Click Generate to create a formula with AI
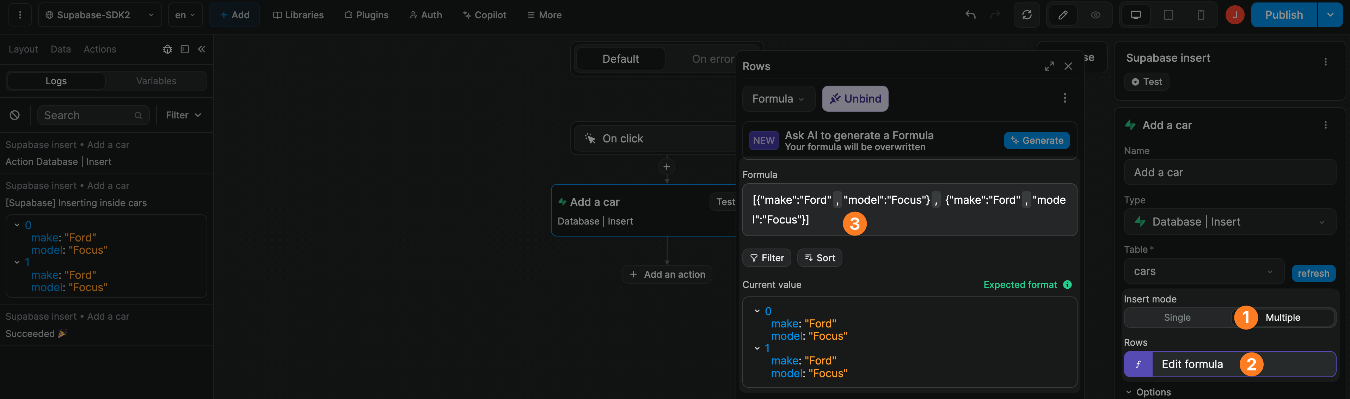Image resolution: width=1350 pixels, height=399 pixels. click(1037, 141)
